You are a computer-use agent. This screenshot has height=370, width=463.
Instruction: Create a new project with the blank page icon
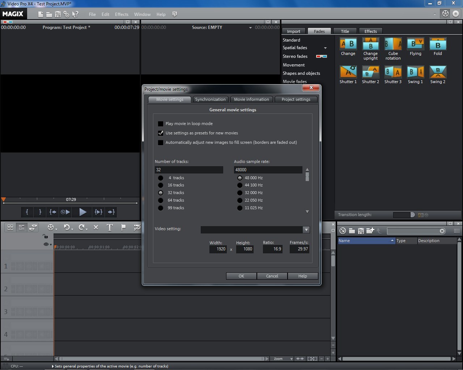41,14
